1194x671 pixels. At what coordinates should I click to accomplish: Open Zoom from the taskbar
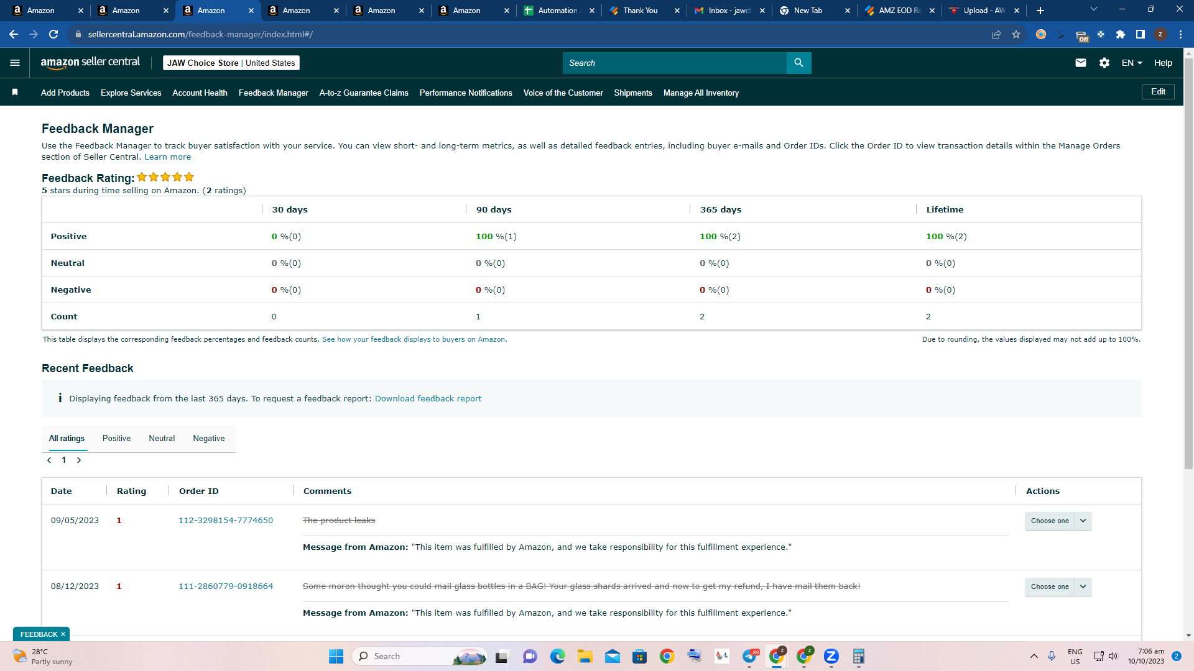coord(831,656)
